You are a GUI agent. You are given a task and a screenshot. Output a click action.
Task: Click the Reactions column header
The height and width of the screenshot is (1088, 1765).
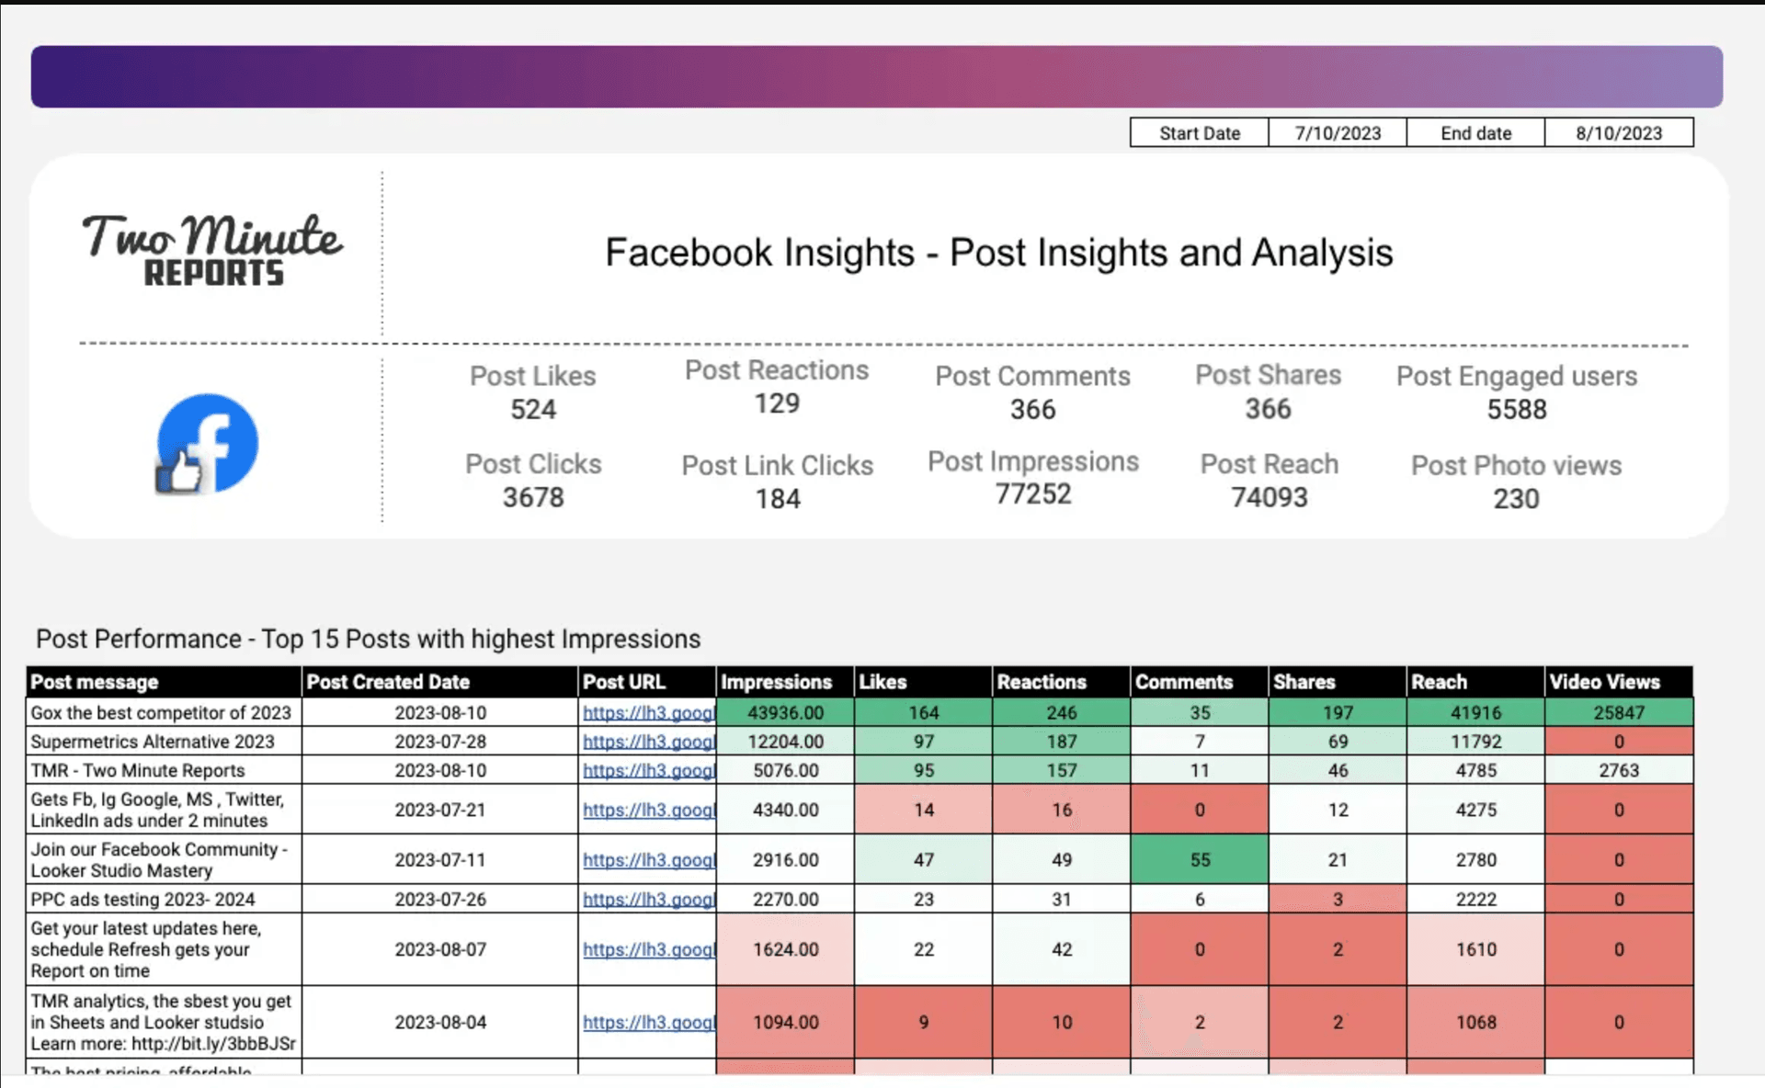1062,682
